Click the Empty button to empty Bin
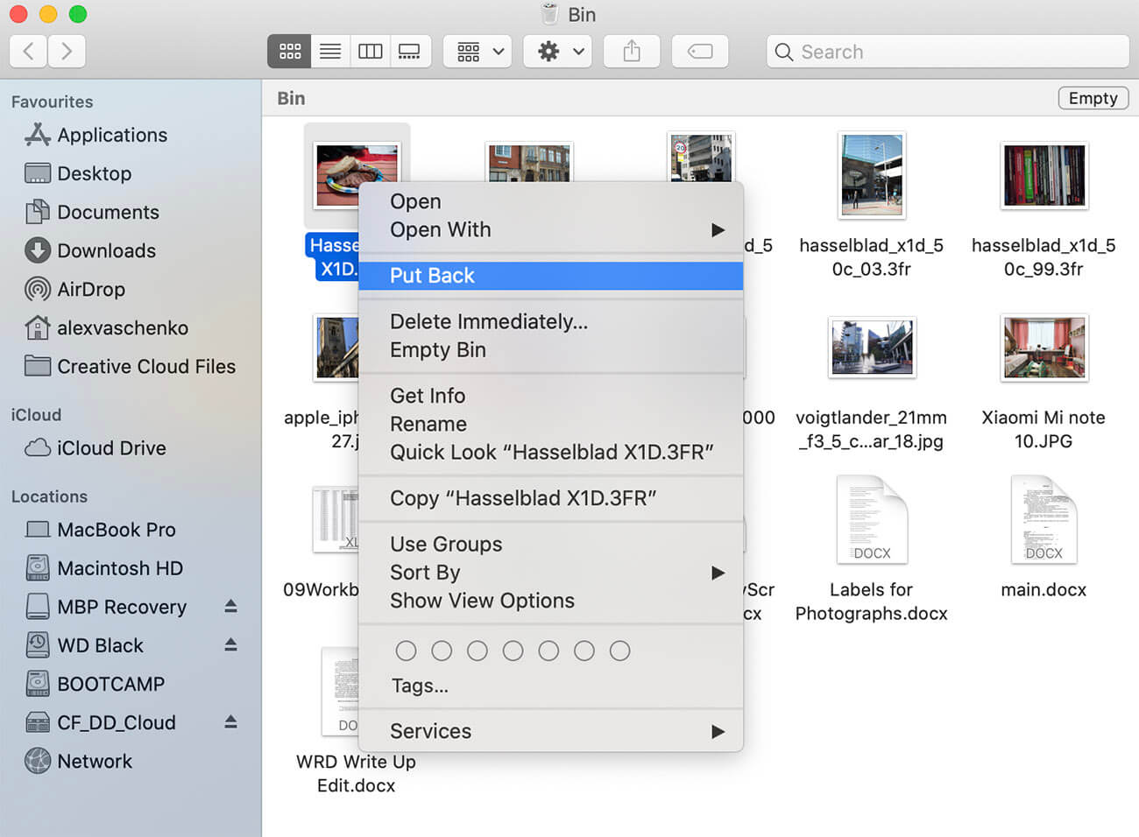Viewport: 1139px width, 837px height. coord(1093,98)
